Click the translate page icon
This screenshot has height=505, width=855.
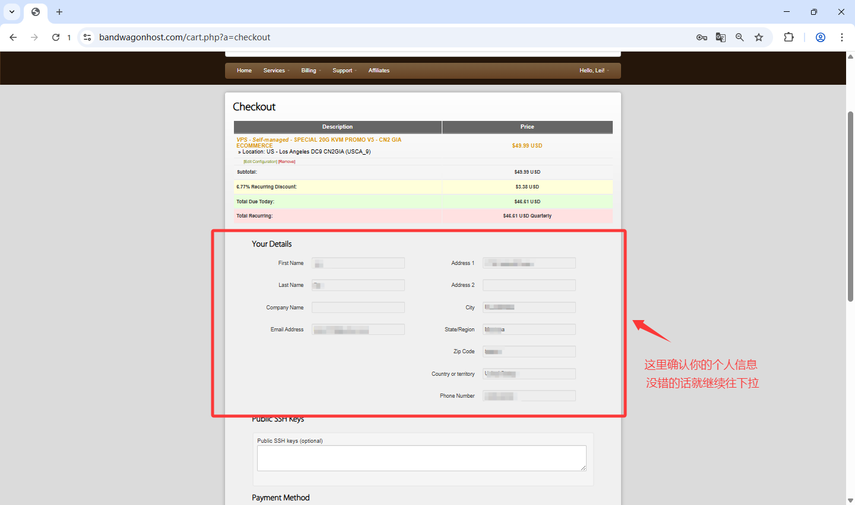720,37
